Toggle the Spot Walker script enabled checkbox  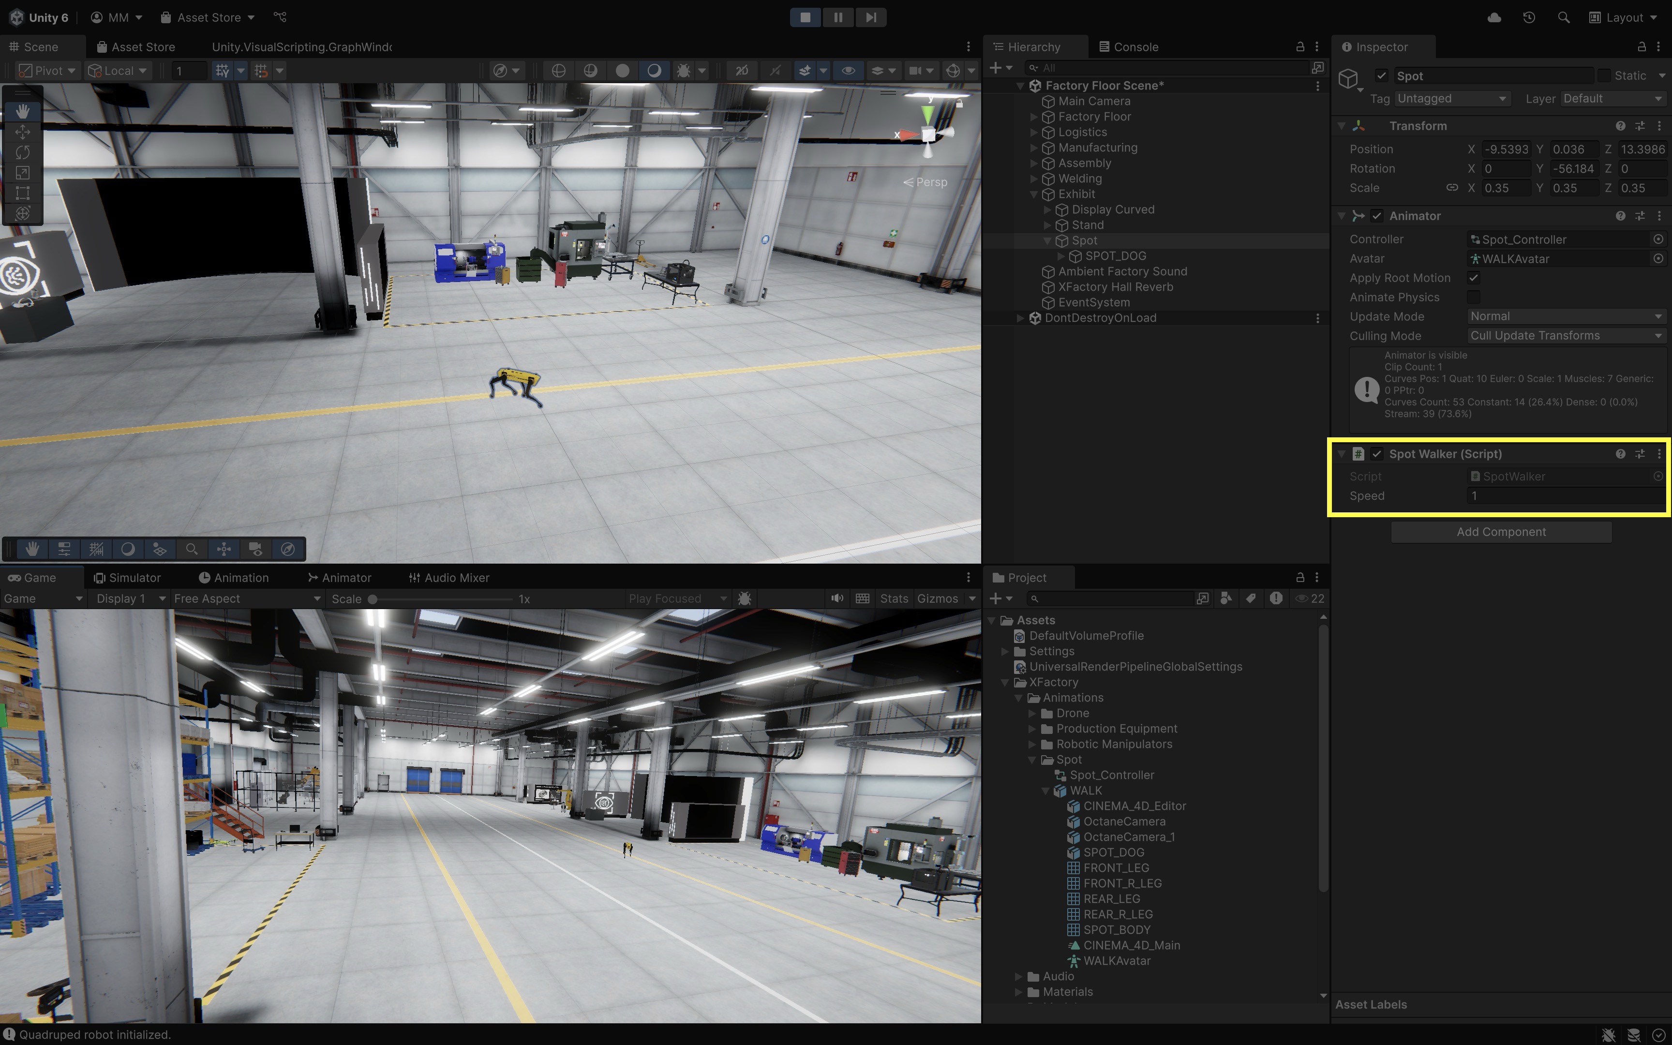[1376, 454]
